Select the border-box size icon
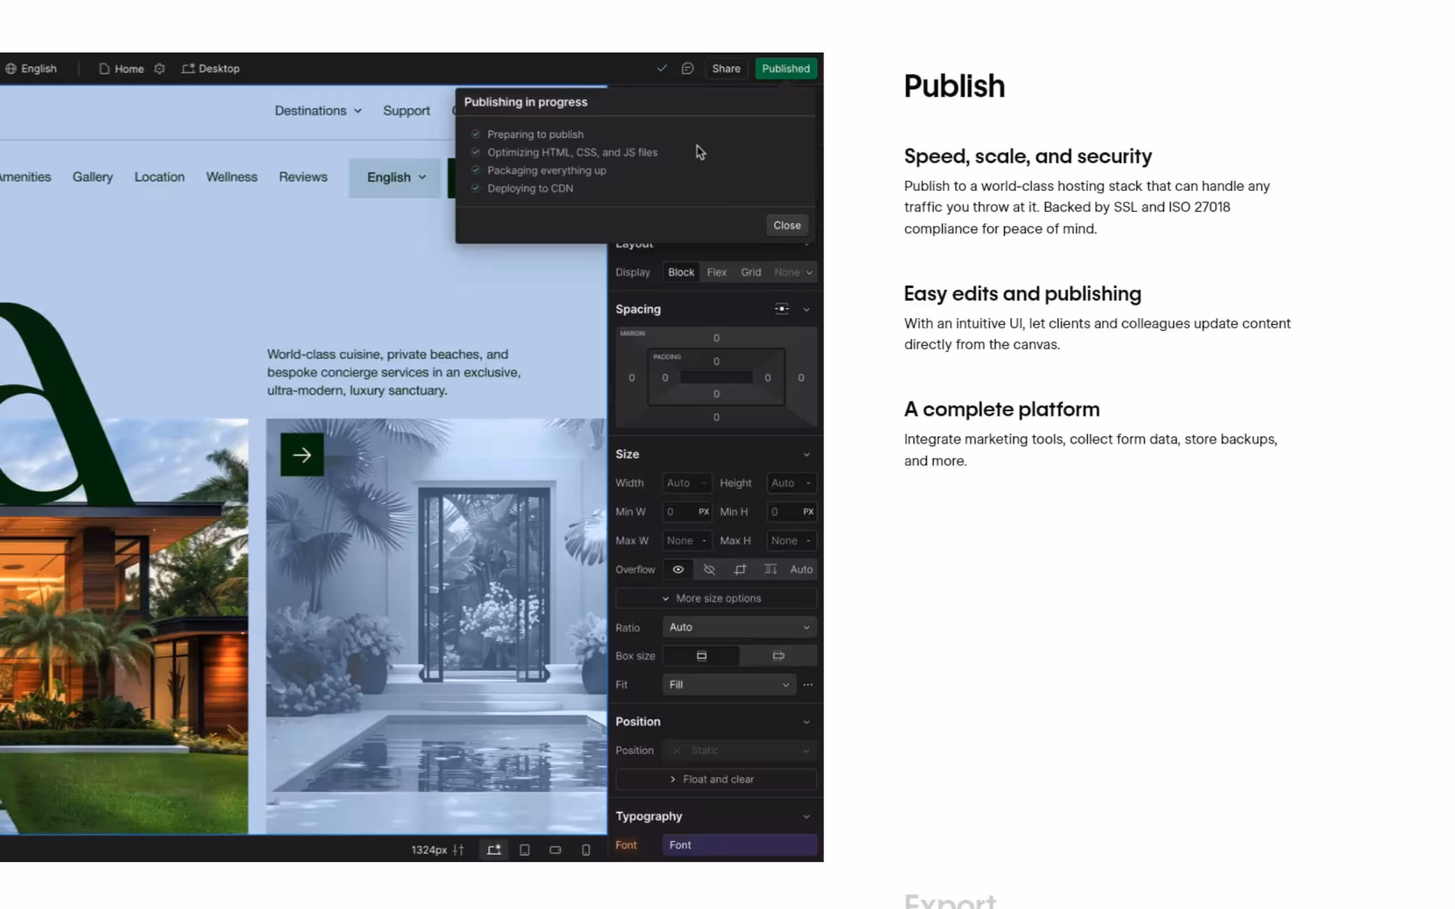1455x909 pixels. (x=701, y=656)
